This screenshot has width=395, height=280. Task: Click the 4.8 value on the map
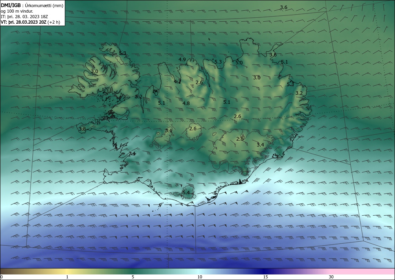point(186,103)
